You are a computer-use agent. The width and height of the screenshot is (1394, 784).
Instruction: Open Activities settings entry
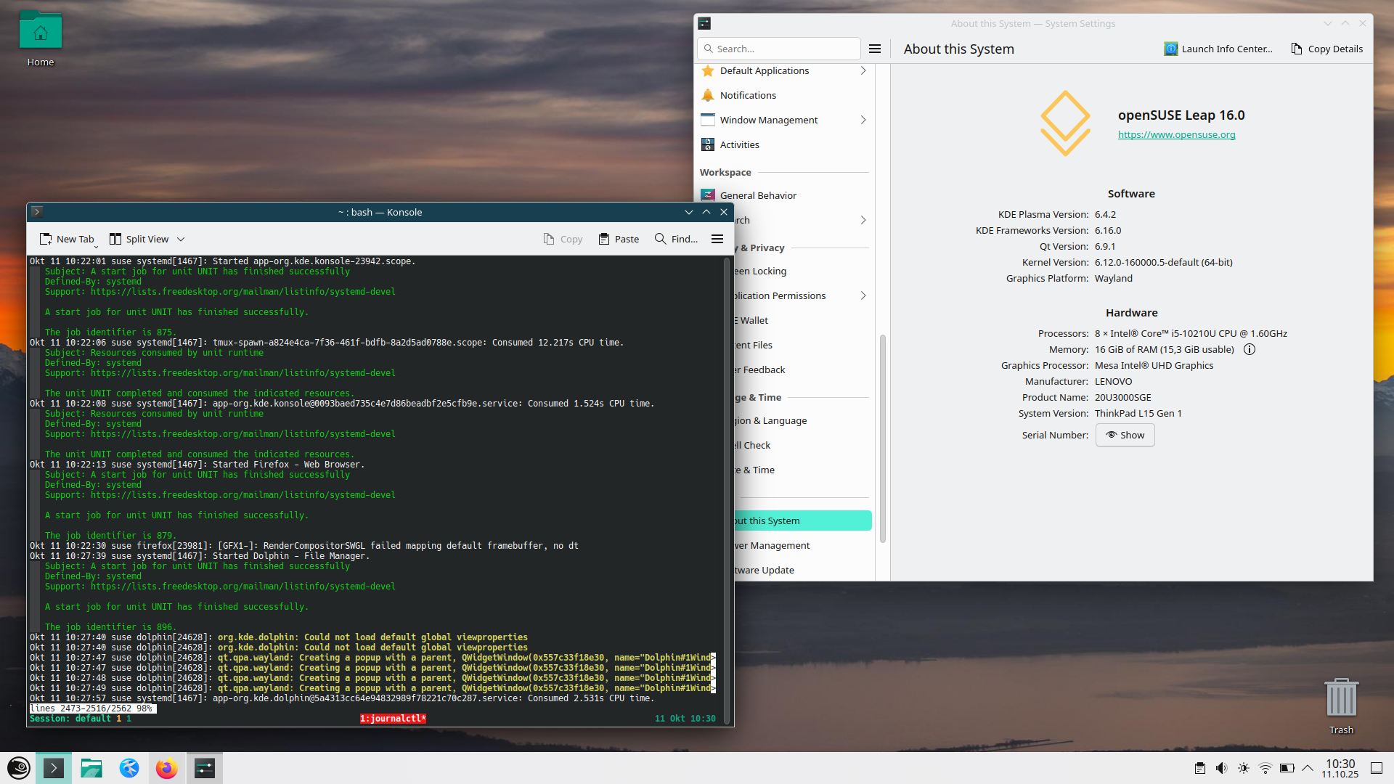coord(739,144)
